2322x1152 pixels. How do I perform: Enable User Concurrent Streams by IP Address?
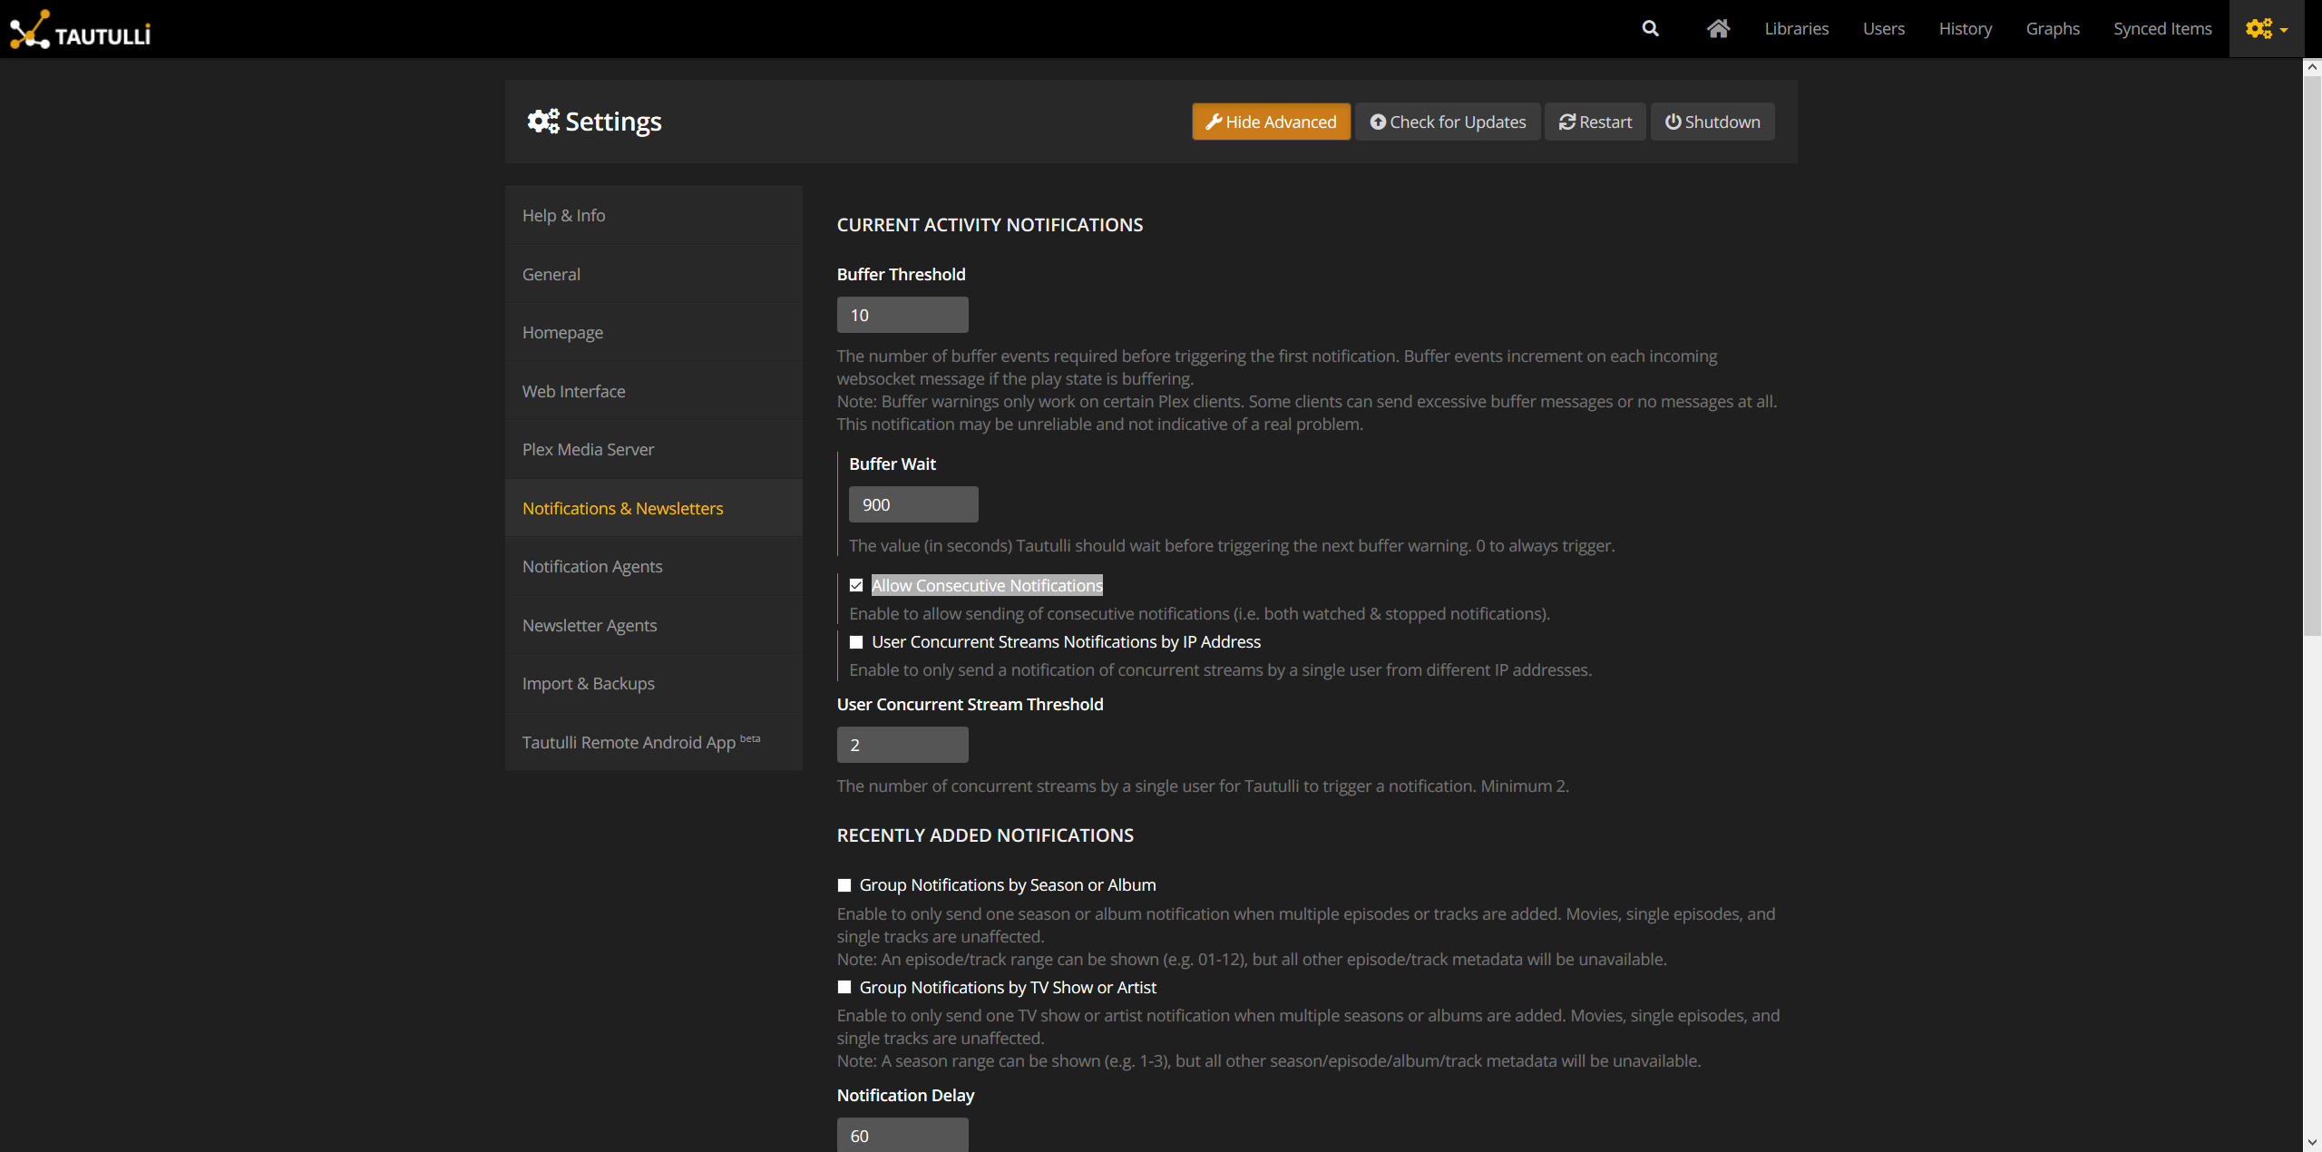(x=856, y=642)
